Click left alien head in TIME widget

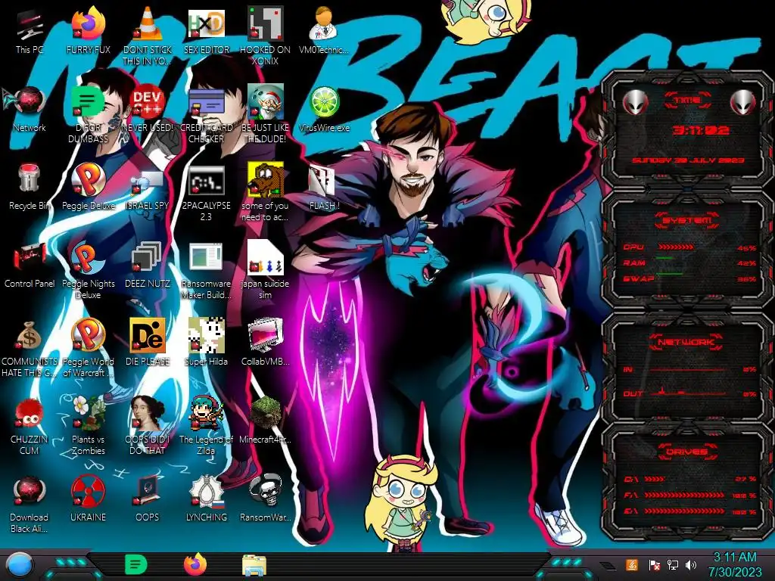(635, 103)
